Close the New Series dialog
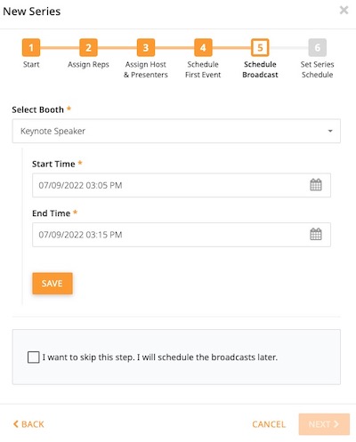Screen dimensions: 356x442 coord(344,11)
